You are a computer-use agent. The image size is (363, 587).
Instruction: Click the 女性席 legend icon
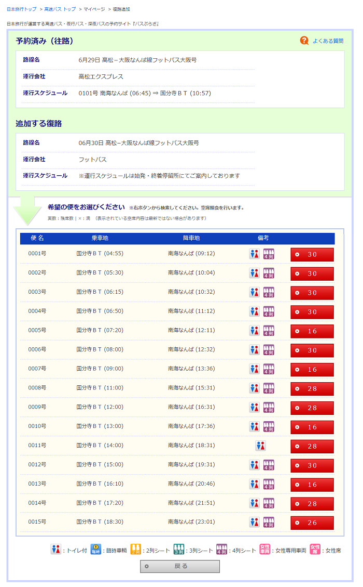point(315,549)
